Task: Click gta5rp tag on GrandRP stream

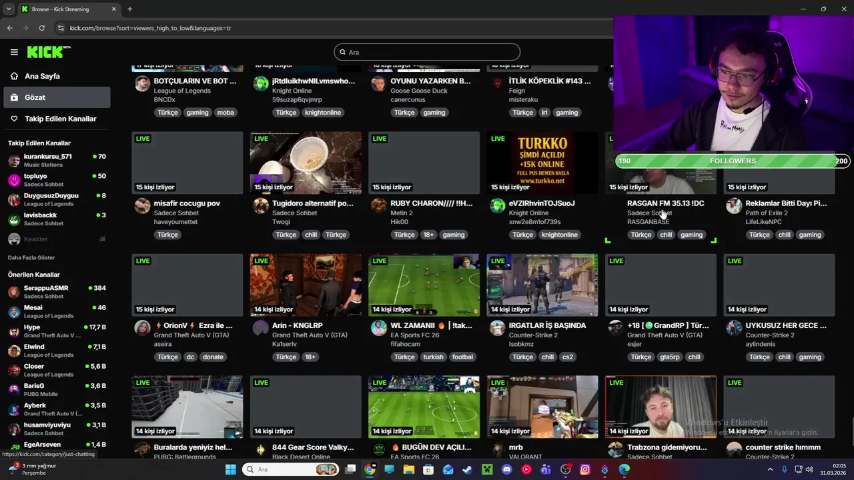Action: click(669, 357)
